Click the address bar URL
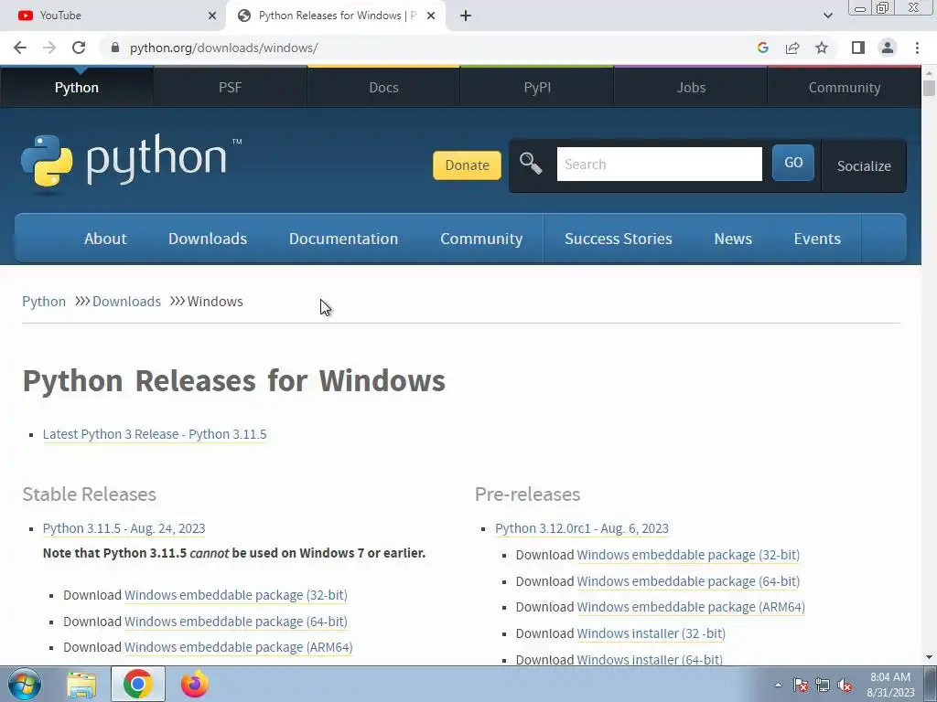The image size is (937, 702). 223,48
